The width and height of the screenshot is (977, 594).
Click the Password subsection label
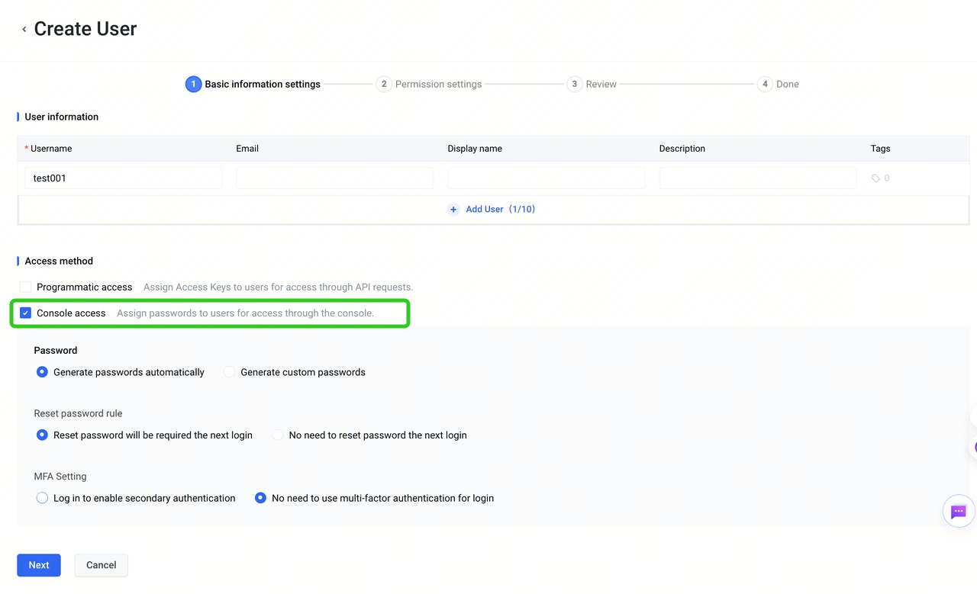coord(56,351)
